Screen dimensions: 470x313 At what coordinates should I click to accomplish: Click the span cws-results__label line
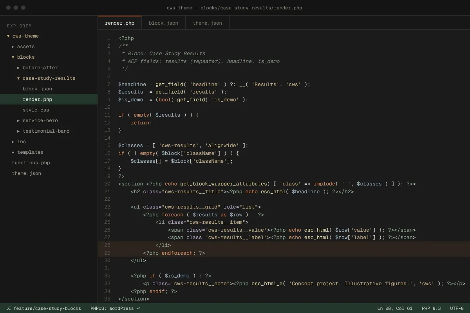[292, 237]
